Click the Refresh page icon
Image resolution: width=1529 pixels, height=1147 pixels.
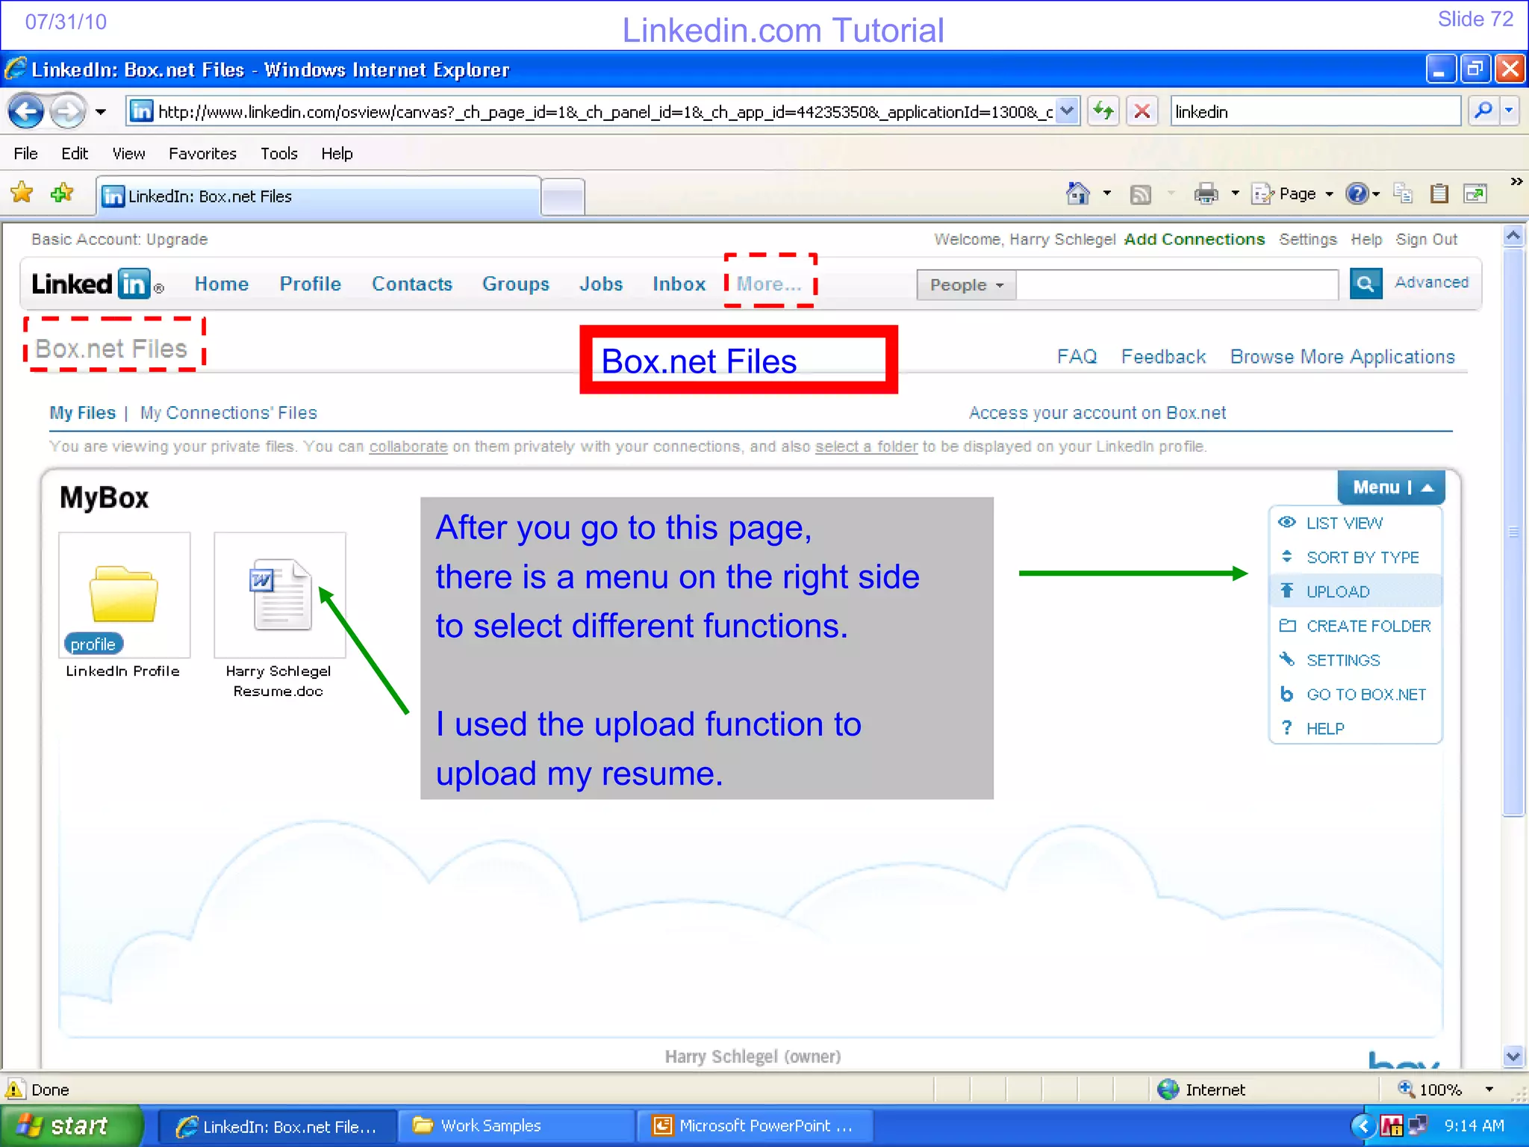tap(1103, 112)
